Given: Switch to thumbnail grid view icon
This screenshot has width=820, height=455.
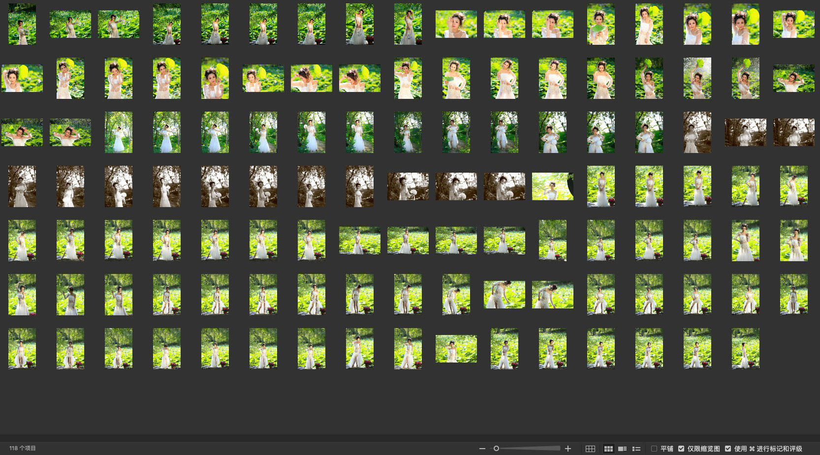Looking at the screenshot, I should pyautogui.click(x=608, y=449).
